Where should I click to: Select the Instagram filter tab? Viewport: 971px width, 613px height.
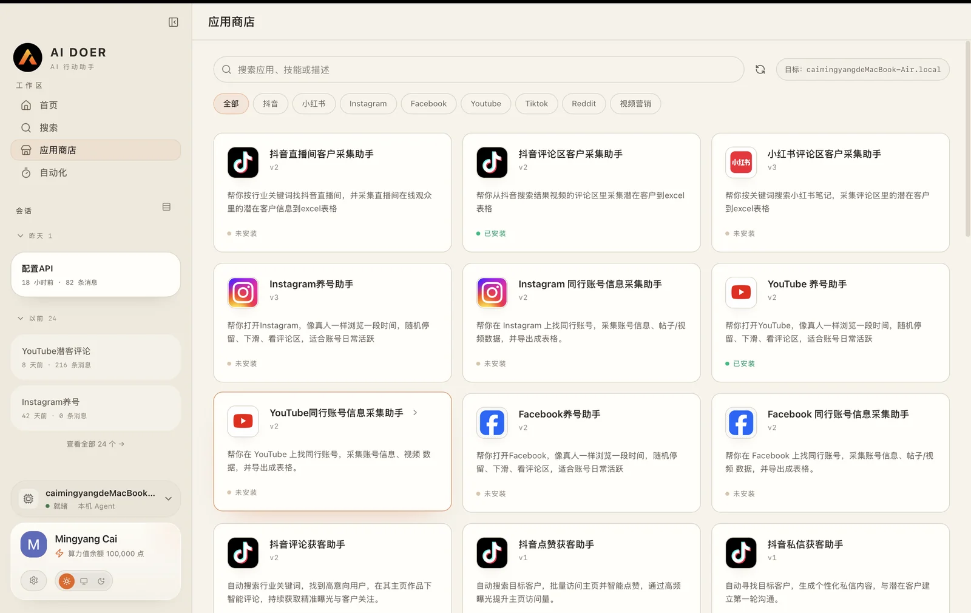[368, 104]
